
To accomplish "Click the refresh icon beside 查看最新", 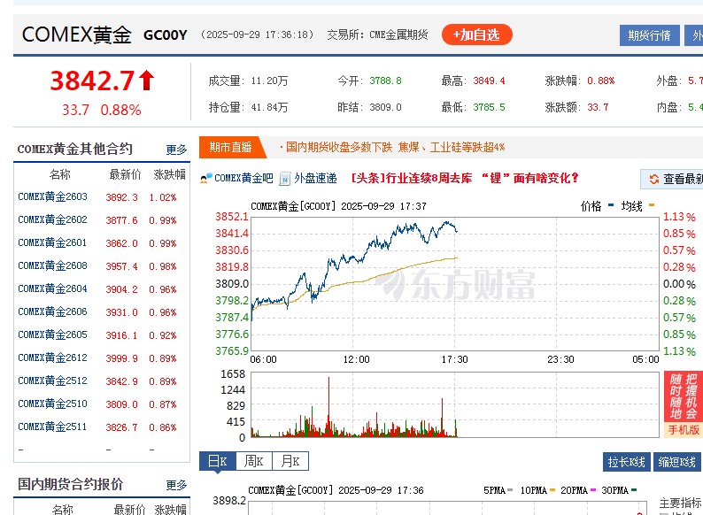I will (x=653, y=179).
